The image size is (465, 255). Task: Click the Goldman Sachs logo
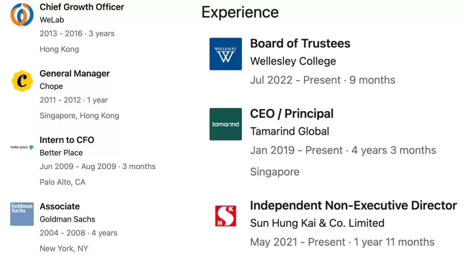[x=22, y=214]
